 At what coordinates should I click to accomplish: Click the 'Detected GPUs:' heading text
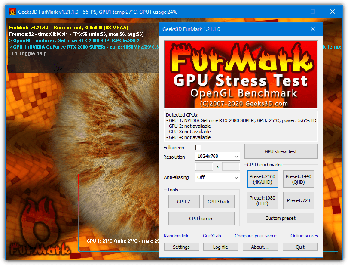coord(182,115)
